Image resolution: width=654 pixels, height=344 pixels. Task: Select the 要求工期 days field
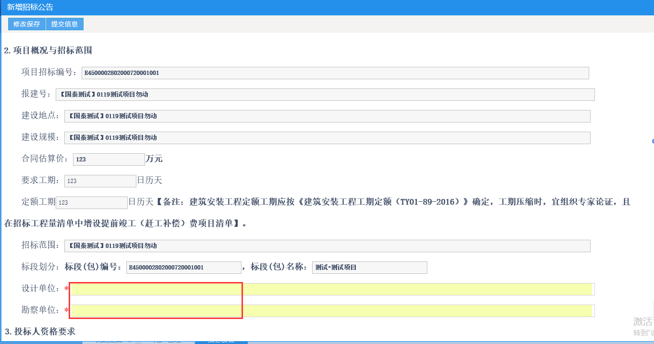pos(100,181)
